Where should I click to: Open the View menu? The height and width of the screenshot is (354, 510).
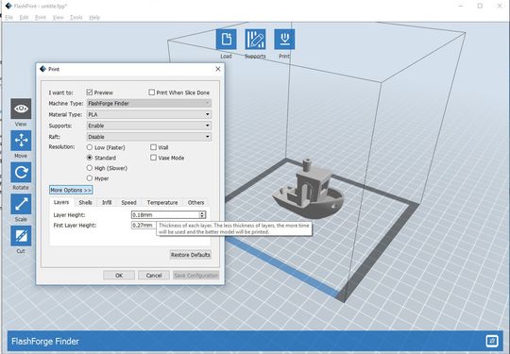click(58, 17)
